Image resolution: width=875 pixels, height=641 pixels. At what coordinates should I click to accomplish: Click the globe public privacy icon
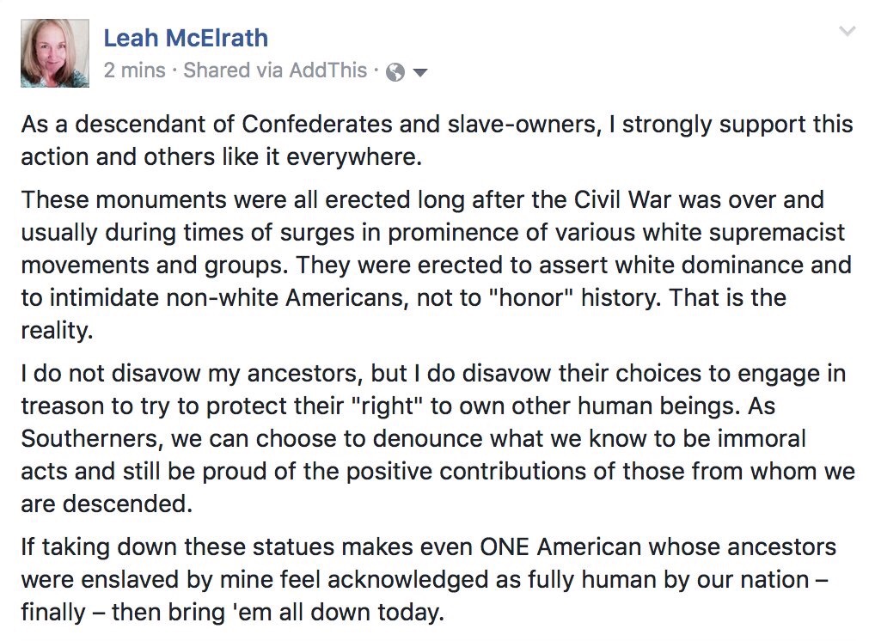395,72
